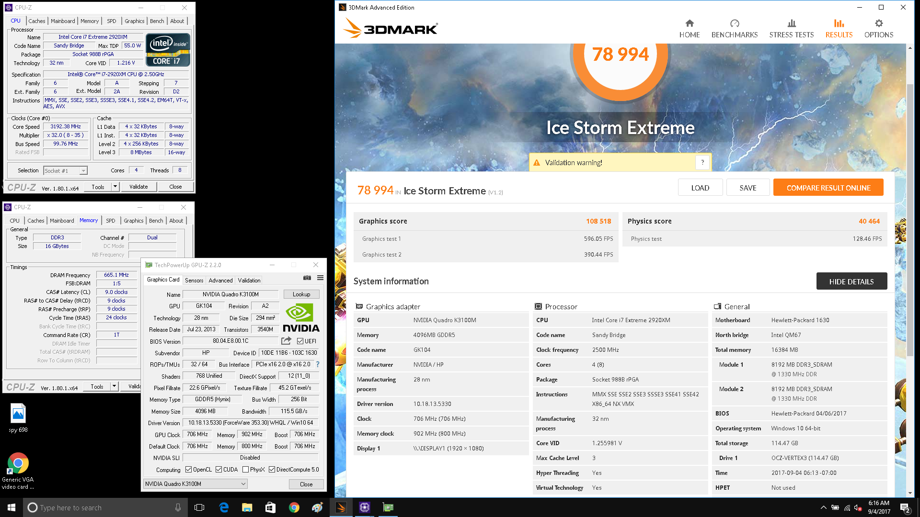The image size is (920, 517).
Task: Click the SAVE button in 3DMark
Action: (748, 188)
